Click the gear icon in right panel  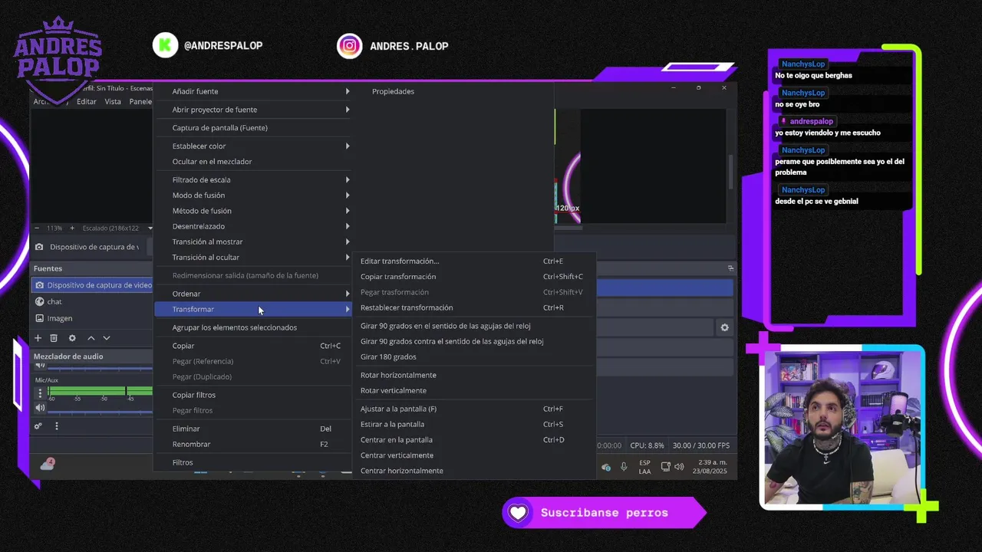[x=724, y=327]
